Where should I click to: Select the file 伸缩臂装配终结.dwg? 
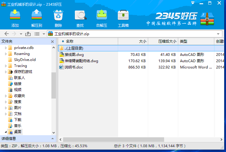pyautogui.click(x=81, y=61)
